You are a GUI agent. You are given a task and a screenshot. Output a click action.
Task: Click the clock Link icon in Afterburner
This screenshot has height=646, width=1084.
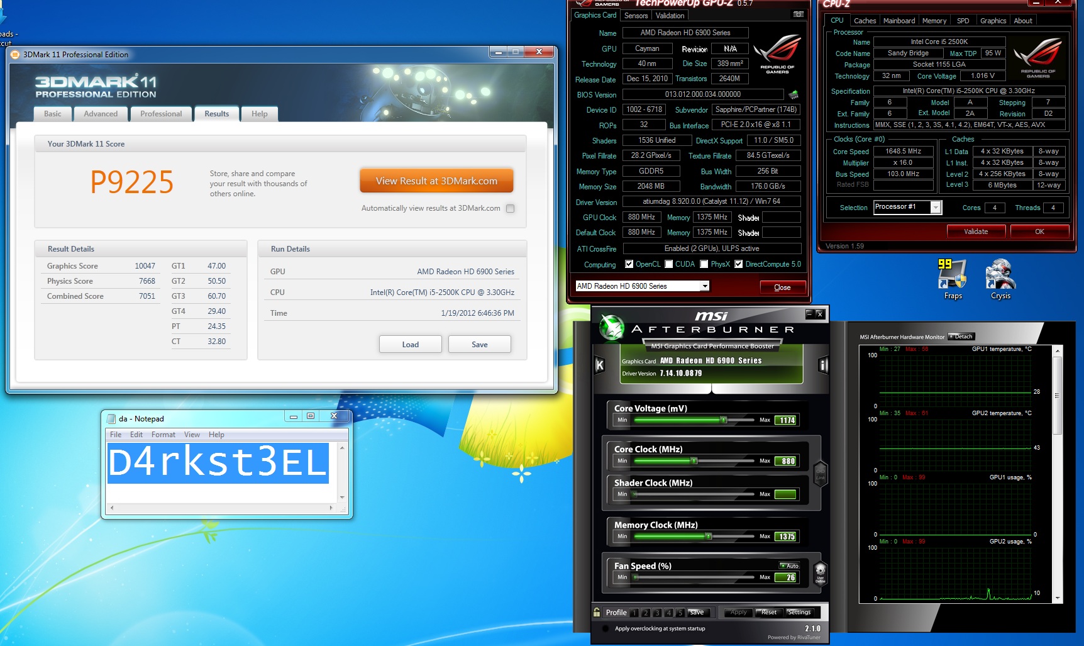click(820, 473)
